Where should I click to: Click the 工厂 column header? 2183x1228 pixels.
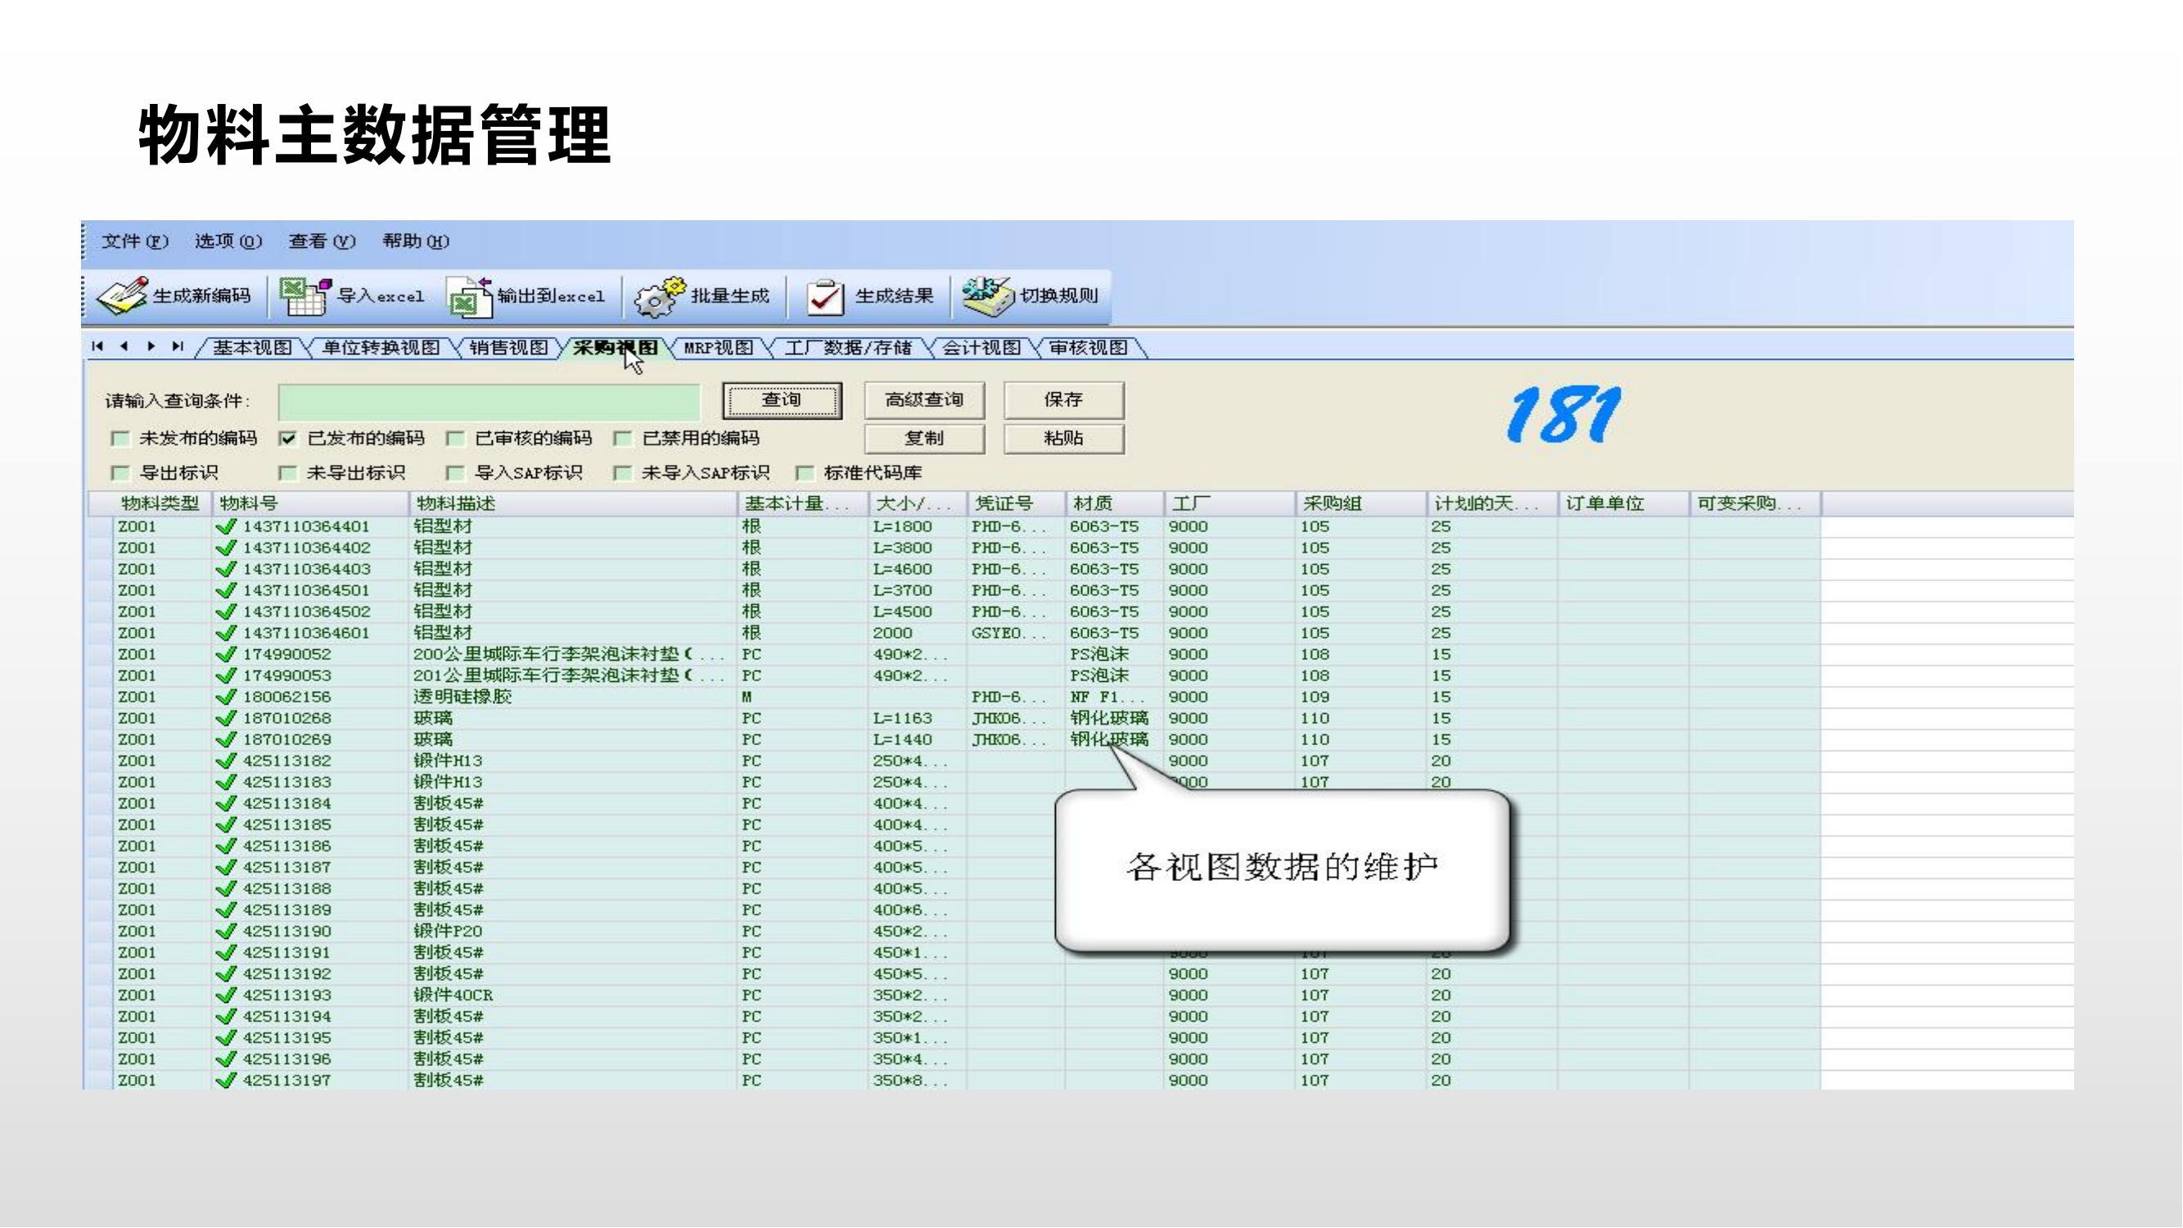coord(1230,503)
